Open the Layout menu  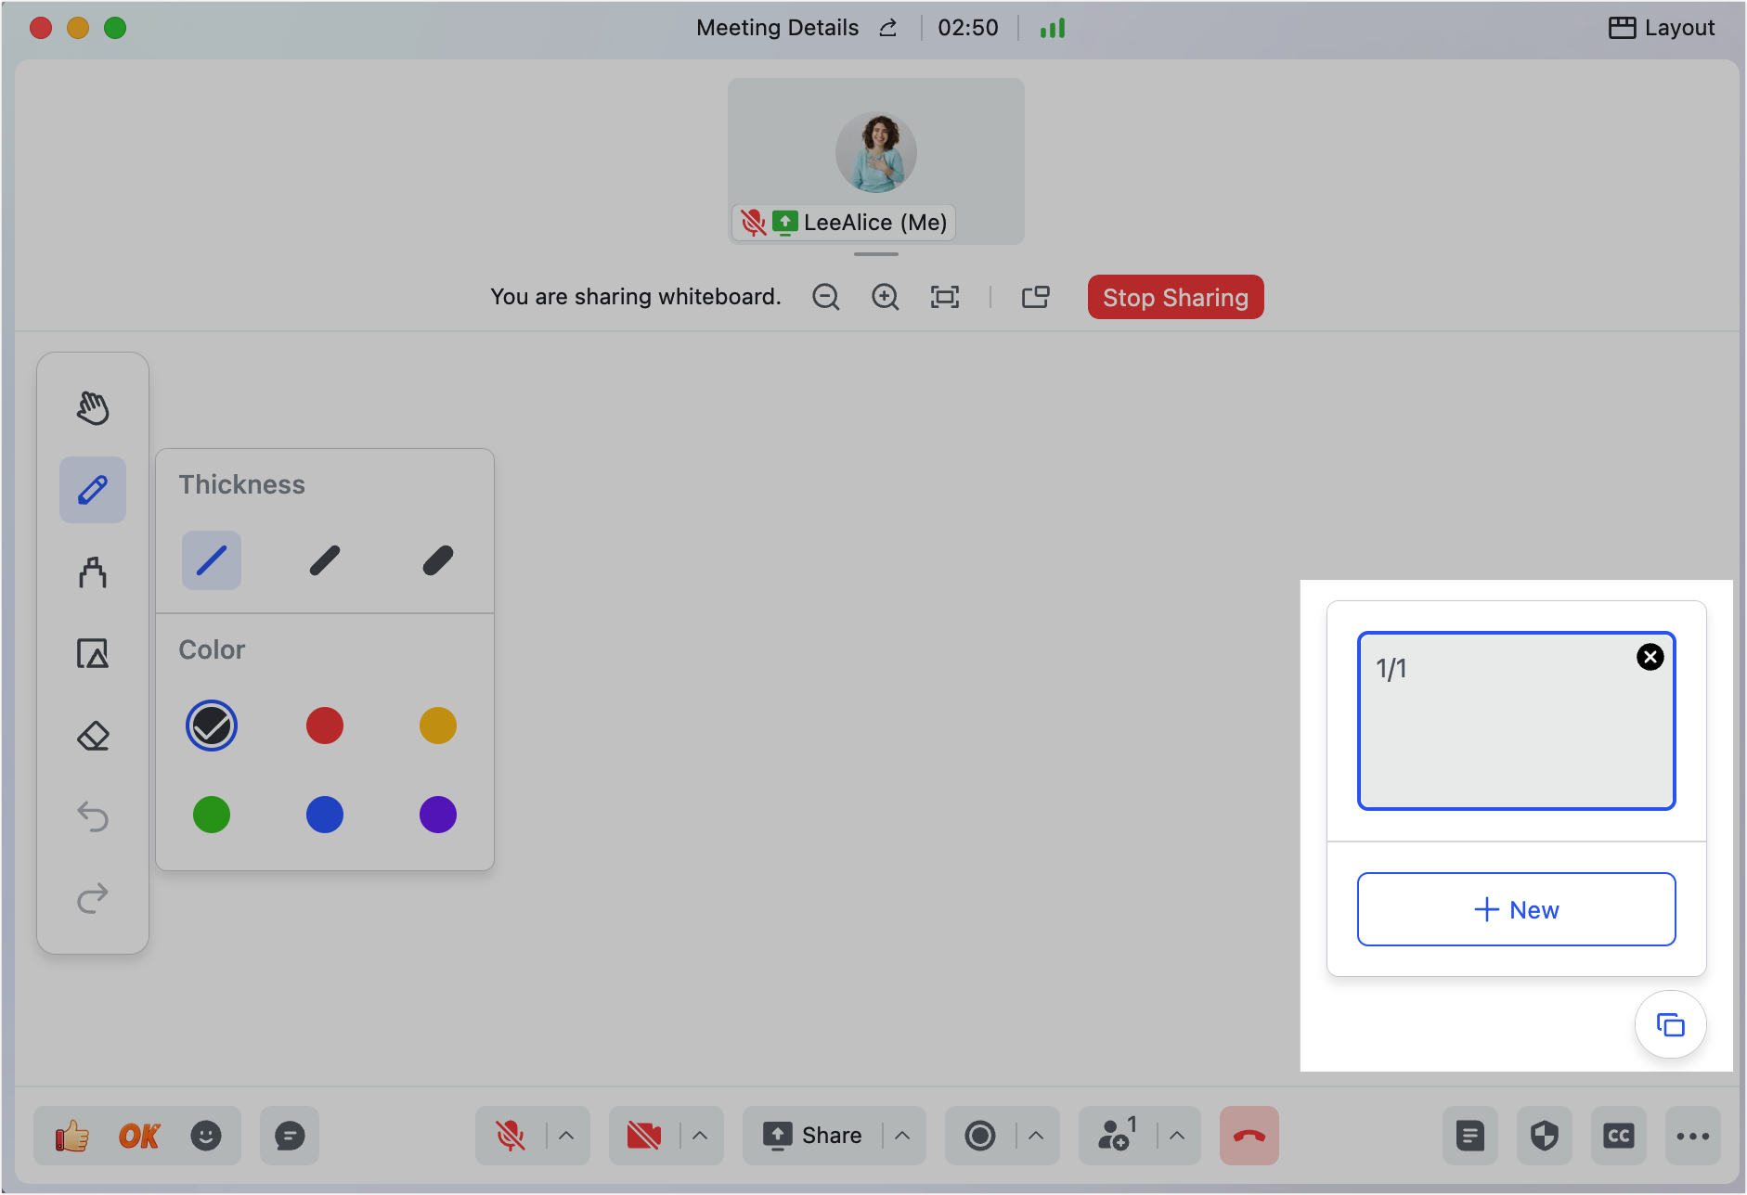(1661, 27)
